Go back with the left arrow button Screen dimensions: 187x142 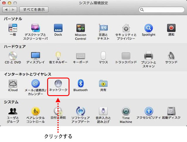pyautogui.click(x=6, y=10)
